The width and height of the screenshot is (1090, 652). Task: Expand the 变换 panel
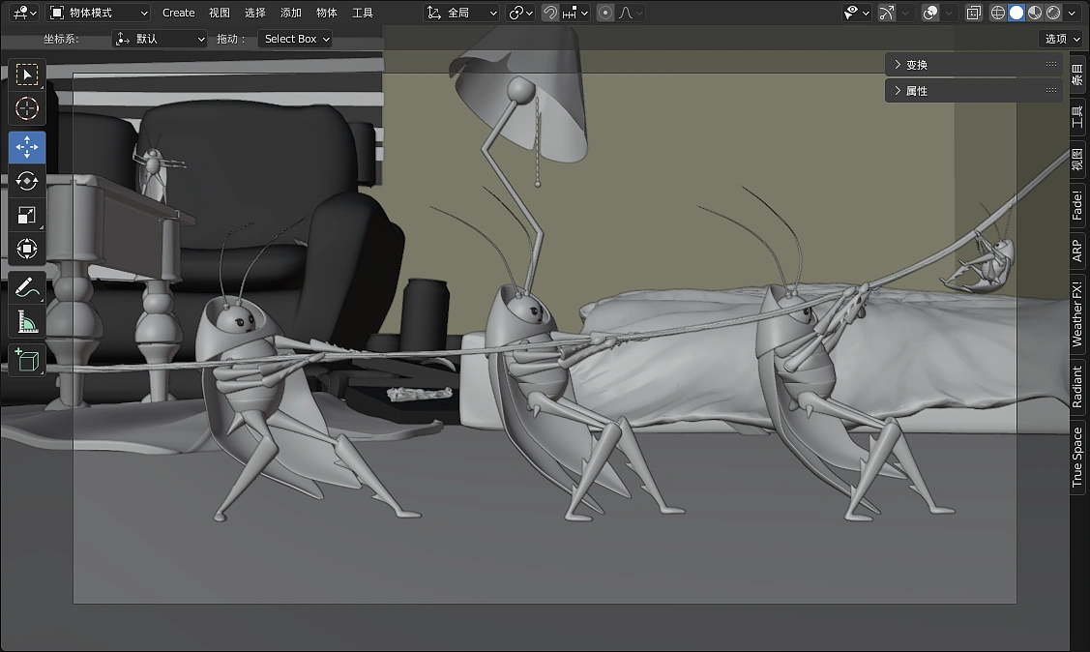pyautogui.click(x=973, y=64)
